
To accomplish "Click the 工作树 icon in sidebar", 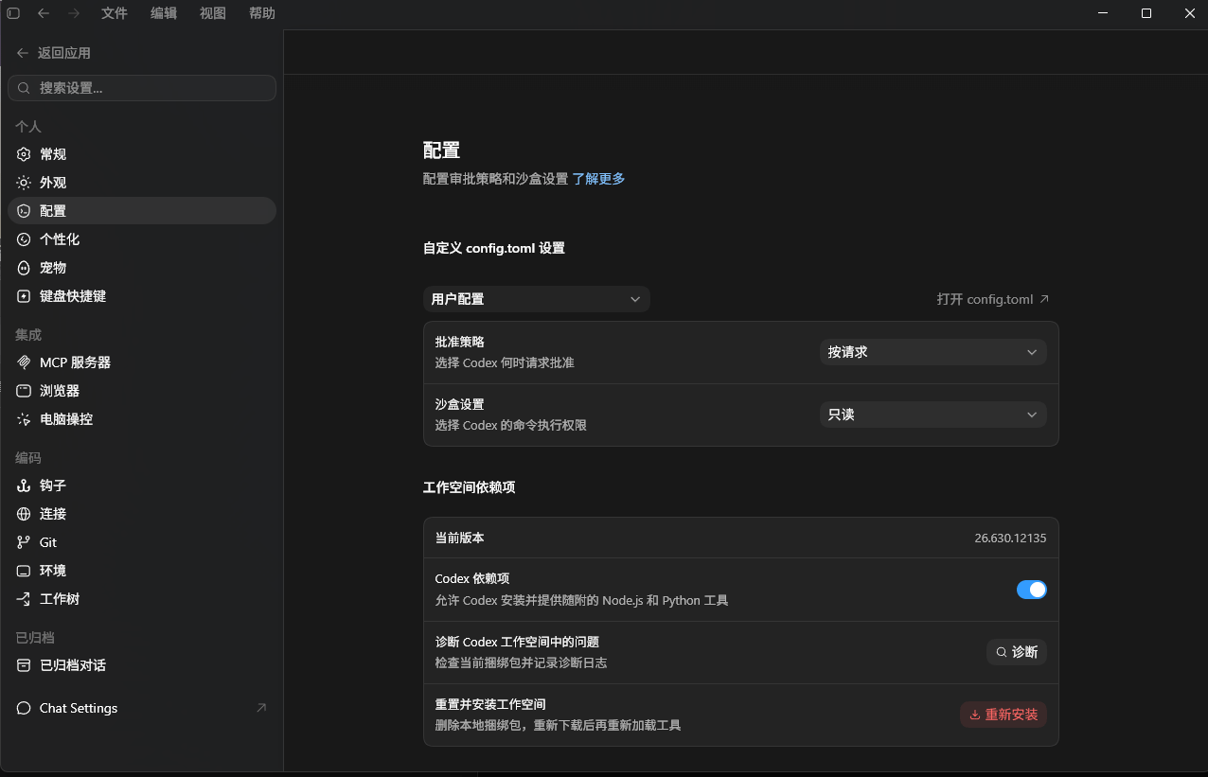I will pos(24,599).
